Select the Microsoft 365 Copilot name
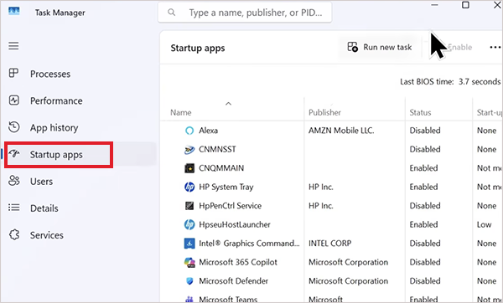The height and width of the screenshot is (303, 503). pyautogui.click(x=238, y=262)
